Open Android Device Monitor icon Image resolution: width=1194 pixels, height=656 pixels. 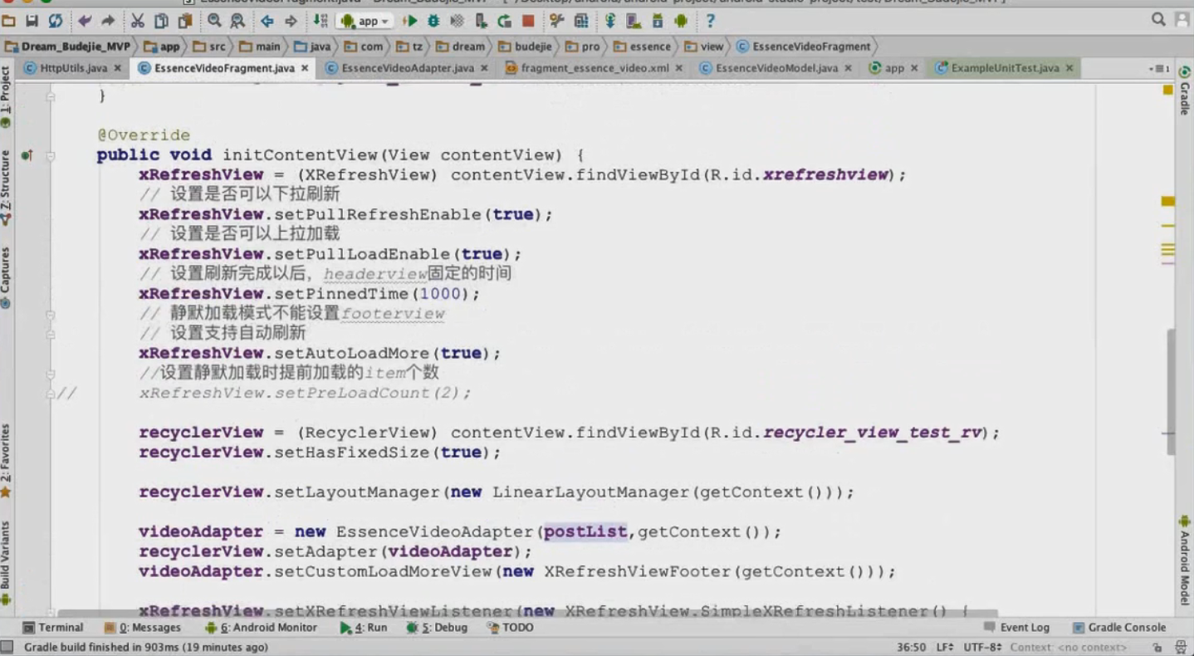pyautogui.click(x=681, y=21)
